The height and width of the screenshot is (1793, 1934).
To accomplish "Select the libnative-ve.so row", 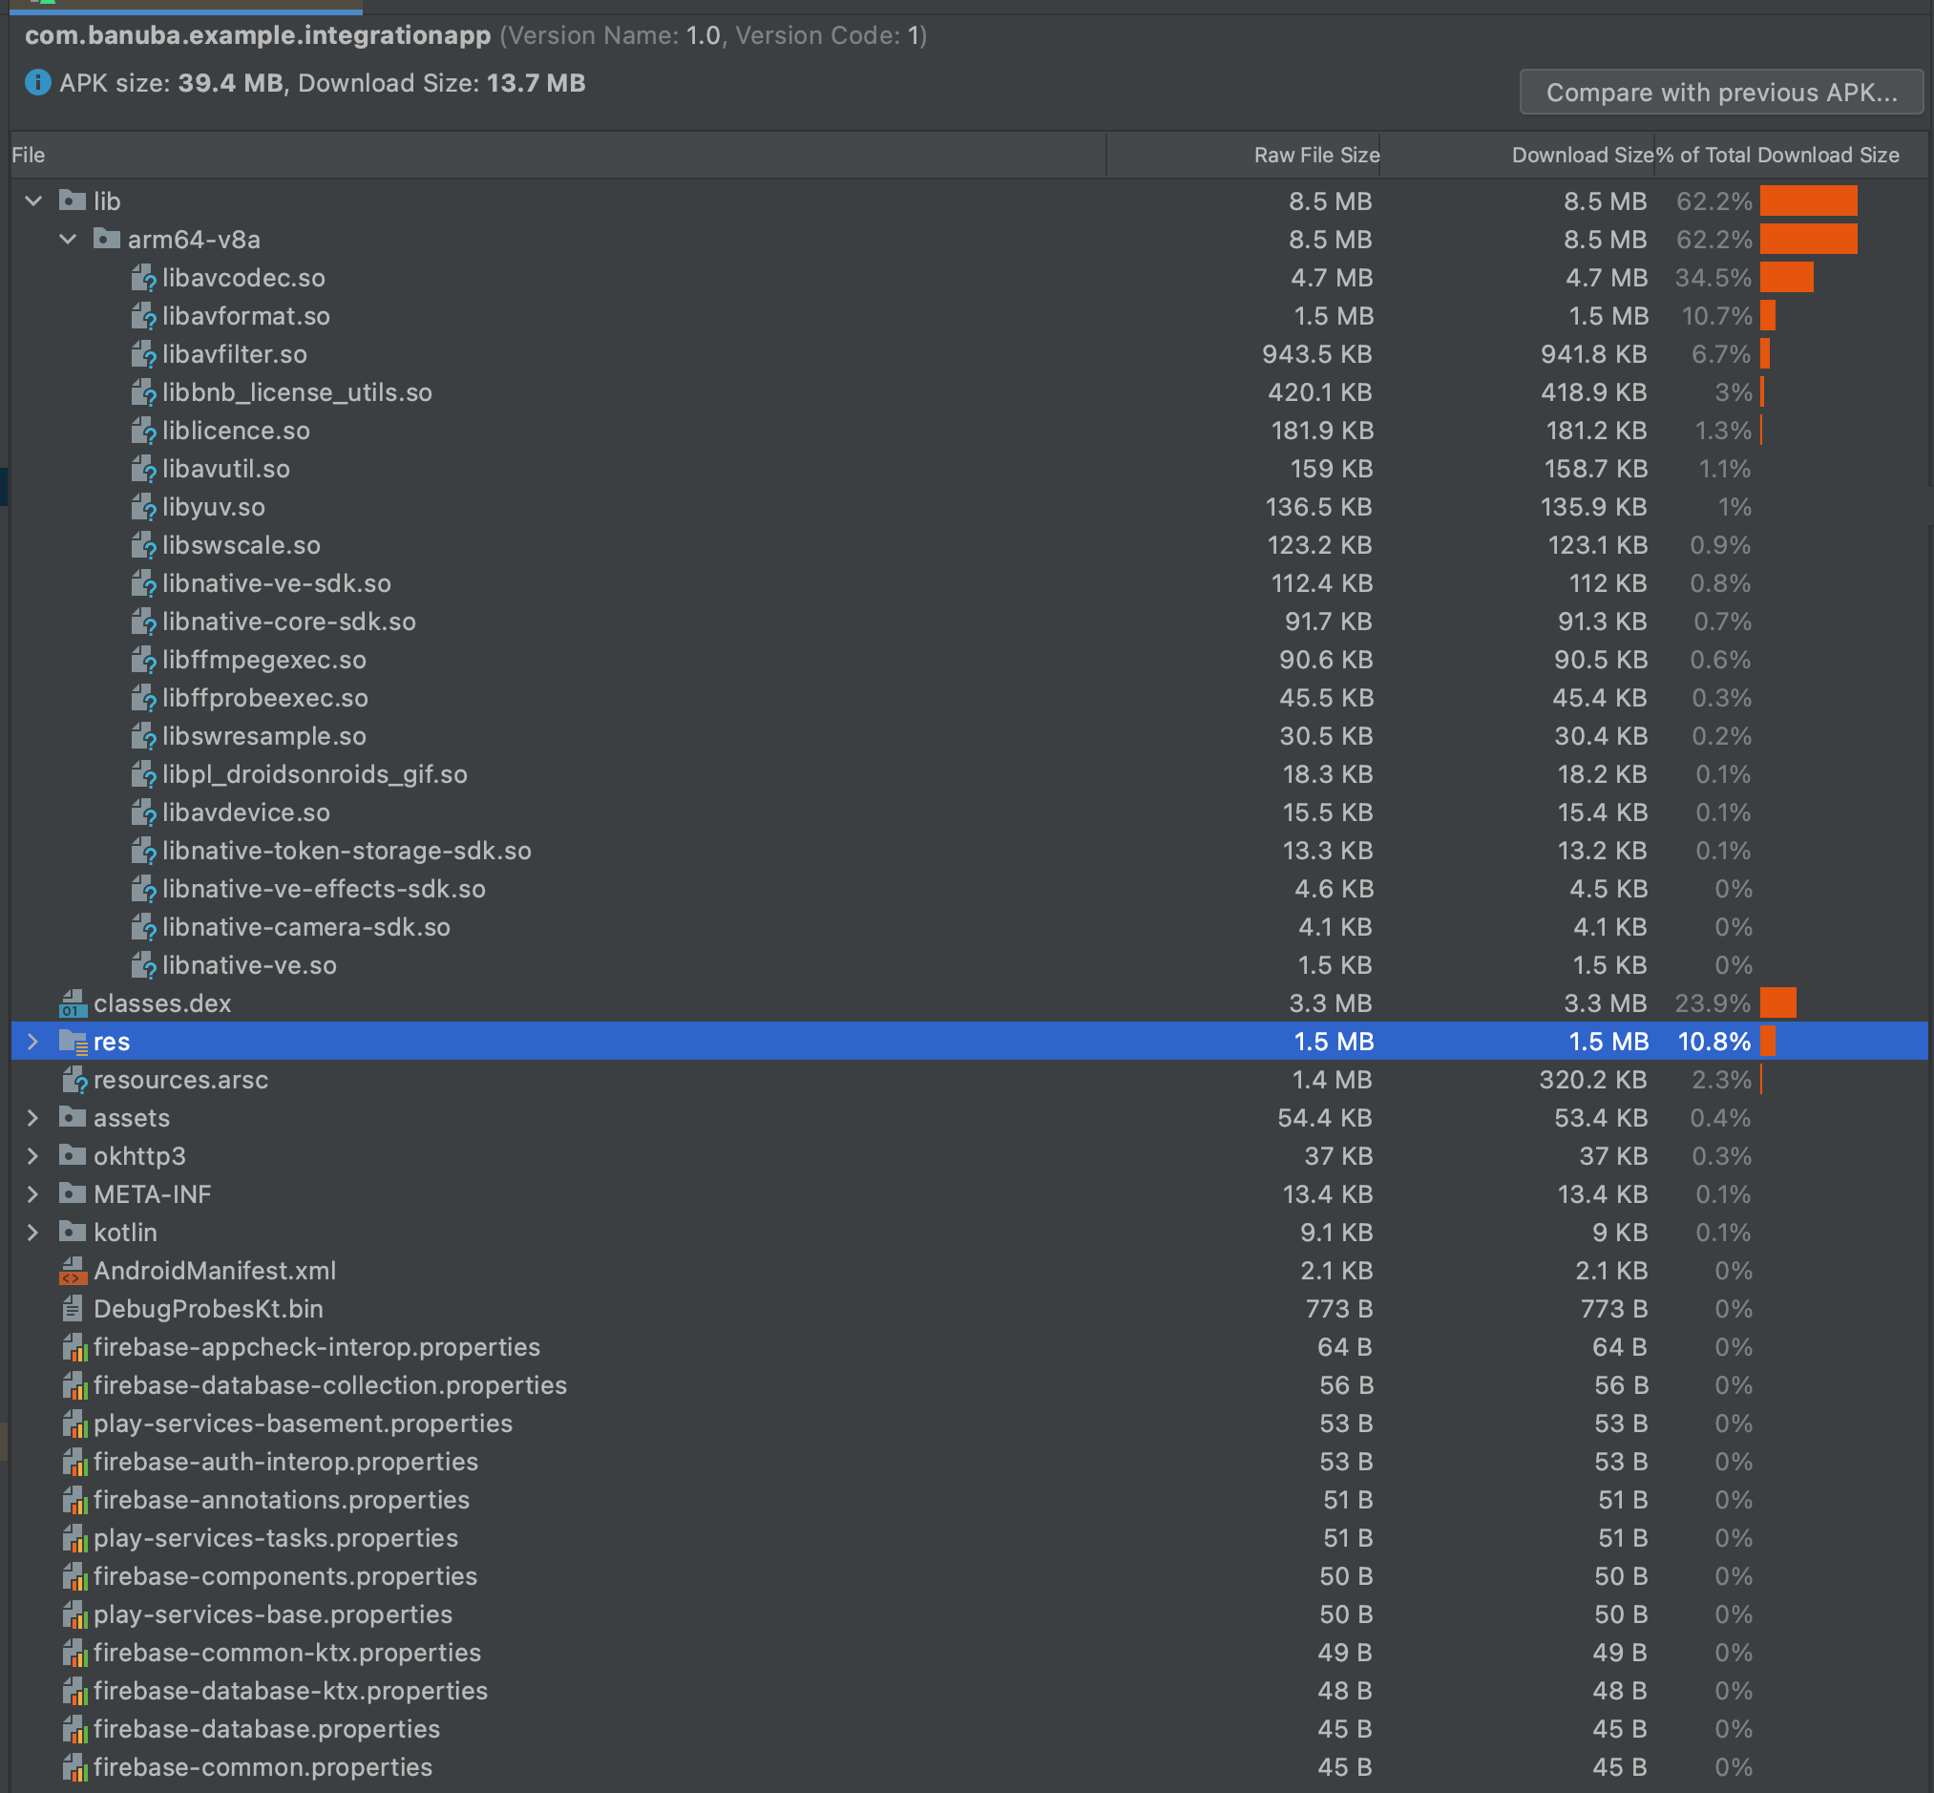I will tap(969, 965).
